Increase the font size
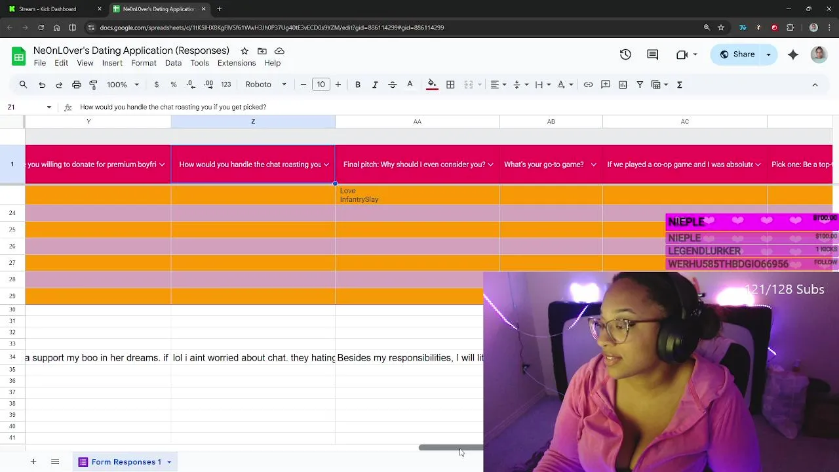 coord(338,85)
